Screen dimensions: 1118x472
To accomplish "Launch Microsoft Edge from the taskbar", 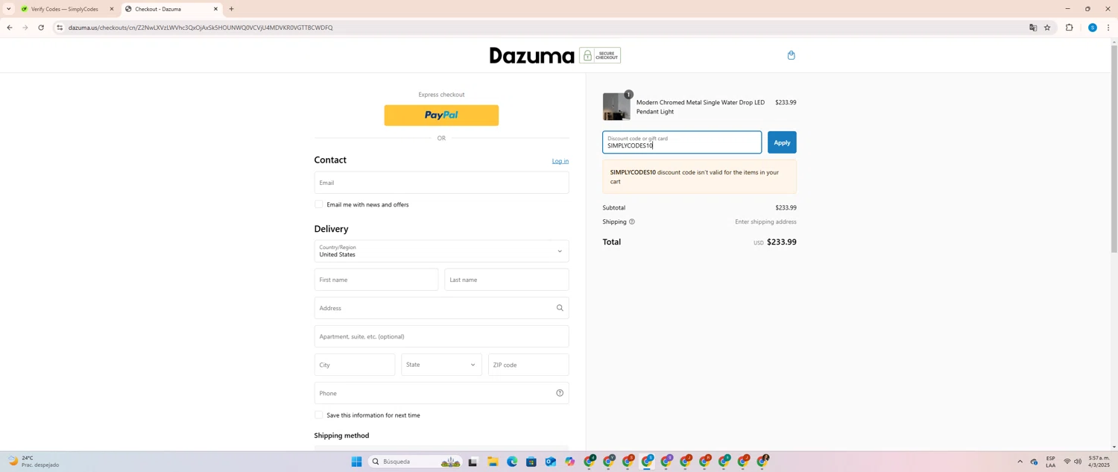I will 512,462.
